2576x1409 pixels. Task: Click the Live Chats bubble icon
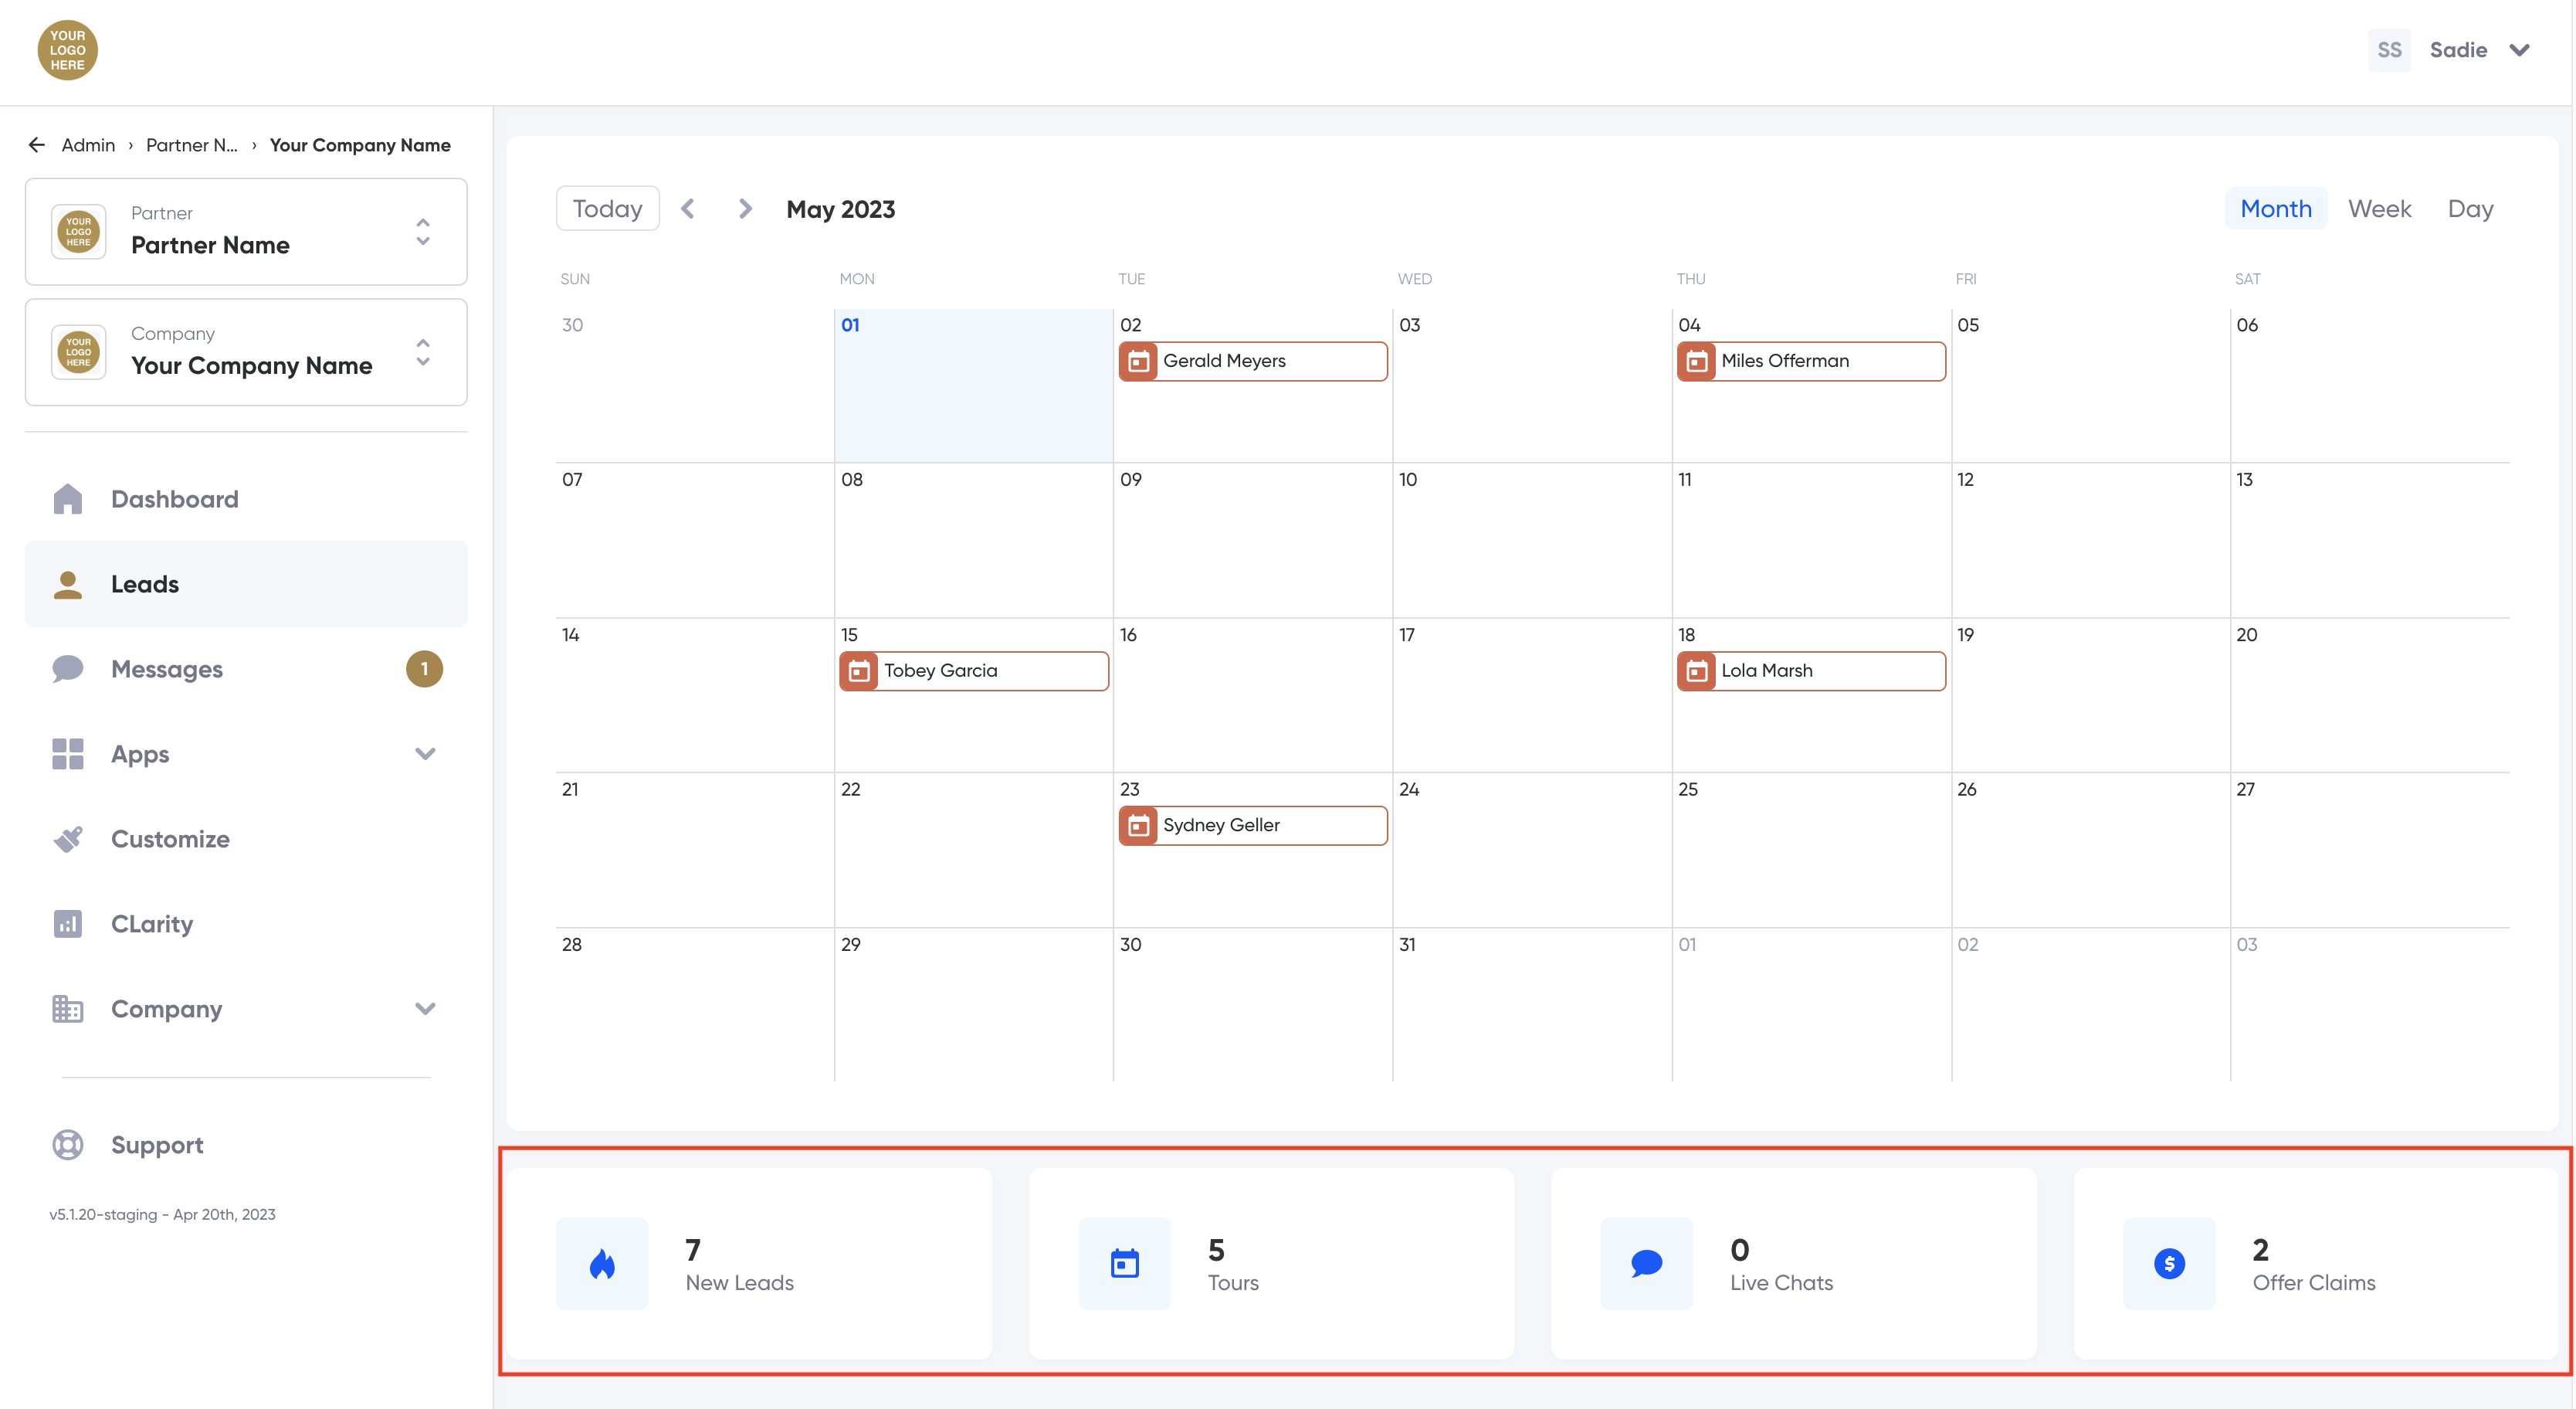coord(1646,1263)
